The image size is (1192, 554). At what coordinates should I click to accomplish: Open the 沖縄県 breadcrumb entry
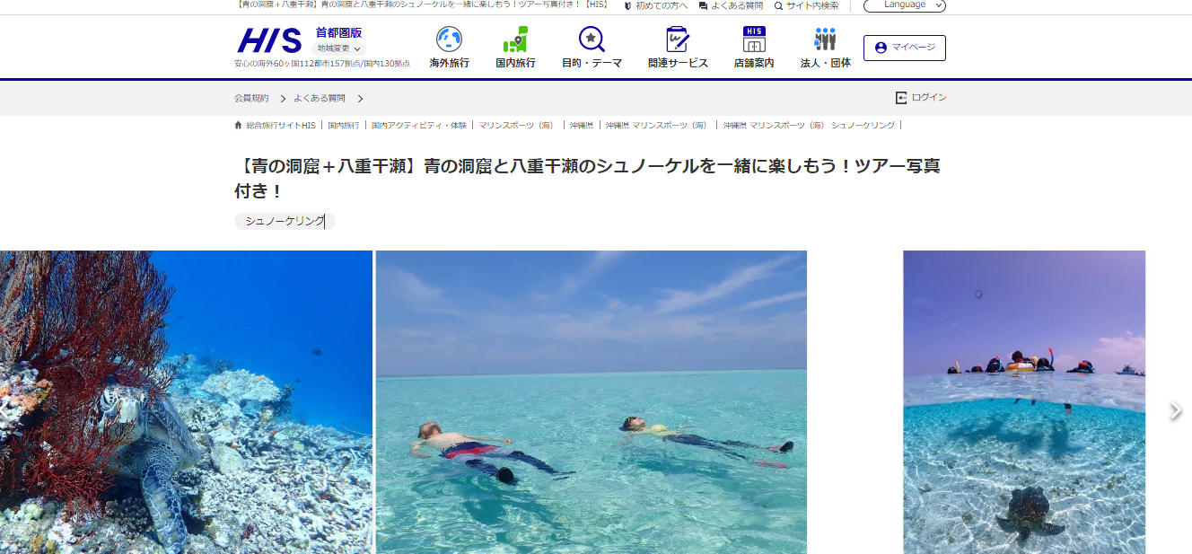583,125
